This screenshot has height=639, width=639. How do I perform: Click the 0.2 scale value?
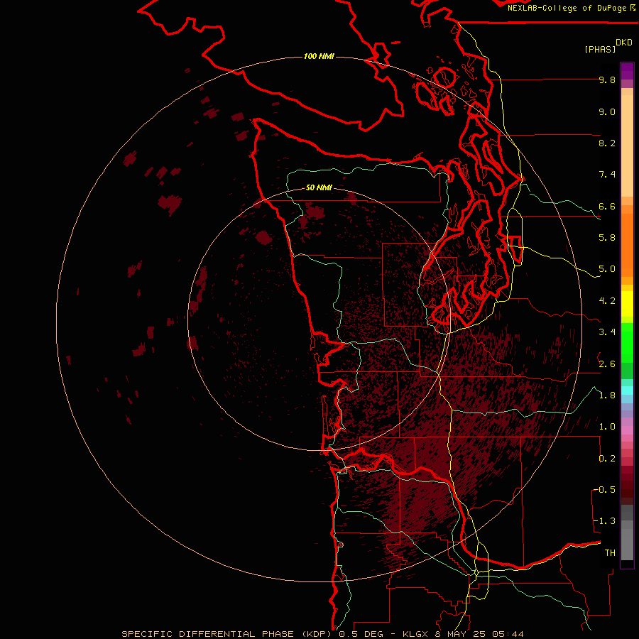point(607,459)
